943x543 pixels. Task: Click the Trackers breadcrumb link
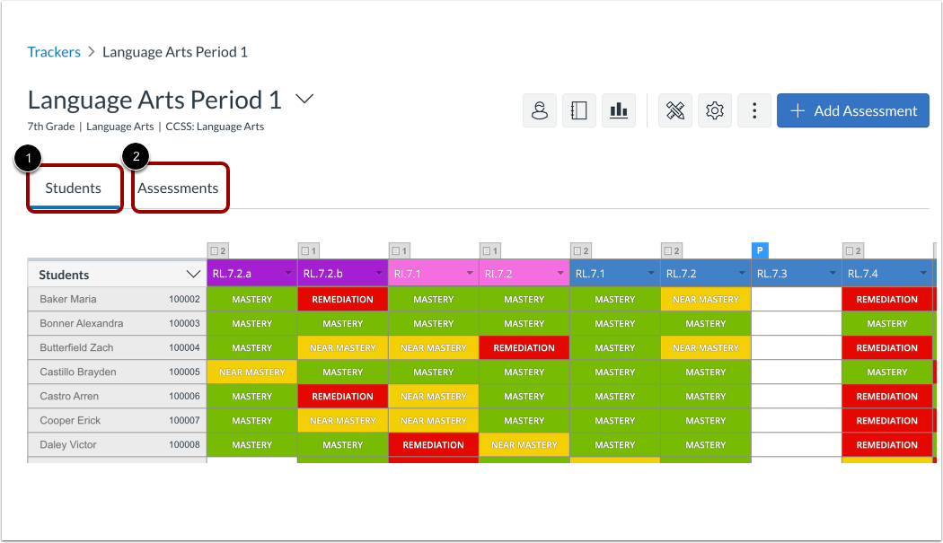[54, 51]
